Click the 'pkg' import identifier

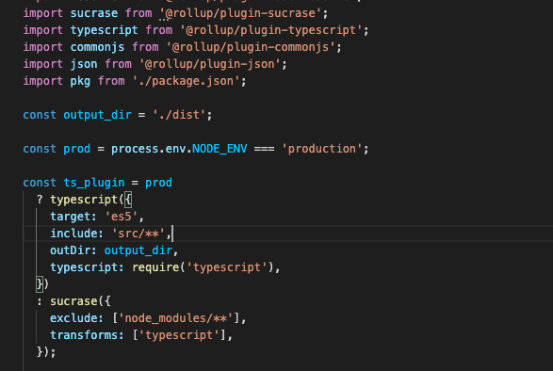click(x=80, y=81)
